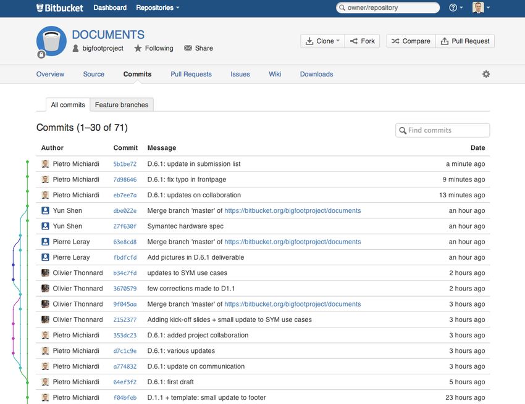Open commit eb7ee7a
This screenshot has height=404, width=525.
(x=125, y=196)
